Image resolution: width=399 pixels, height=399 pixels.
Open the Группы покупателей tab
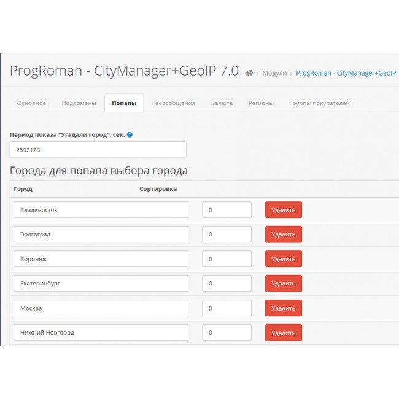click(319, 103)
